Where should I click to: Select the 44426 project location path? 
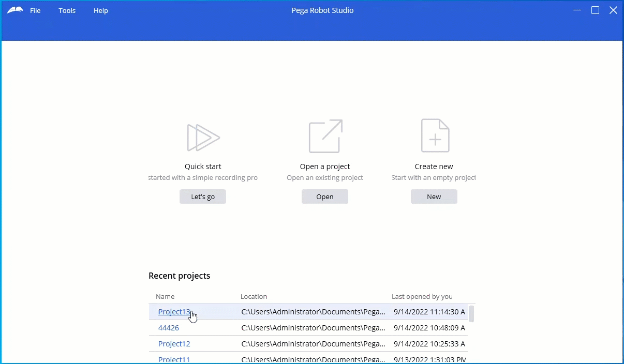tap(313, 328)
